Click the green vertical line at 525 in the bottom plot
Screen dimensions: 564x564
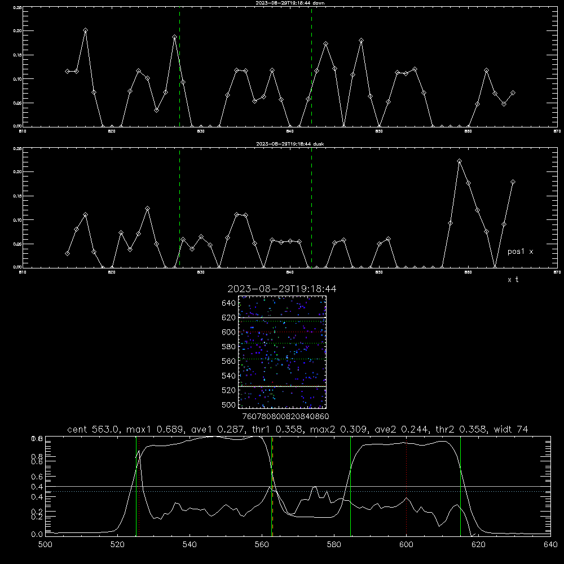tap(136, 486)
